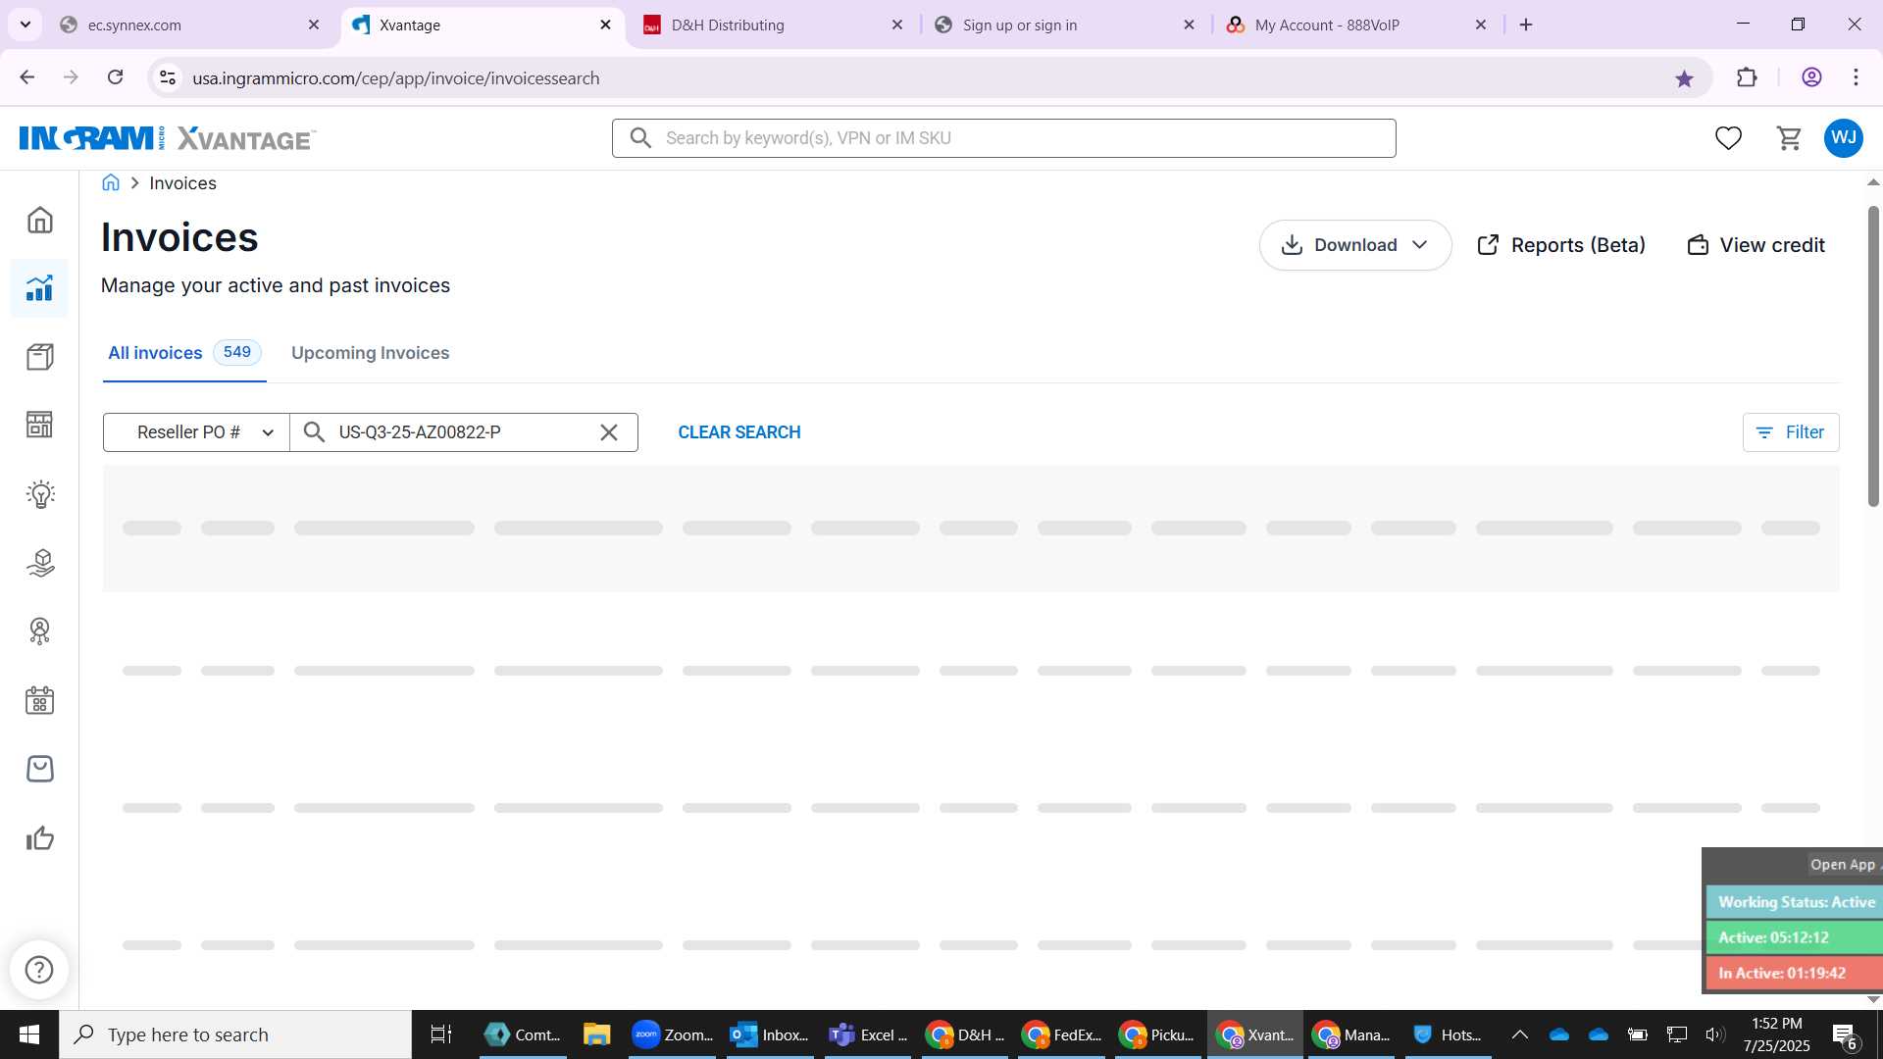Open Microsoft Teams Excel item in taskbar
This screenshot has width=1883, height=1059.
coord(867,1034)
